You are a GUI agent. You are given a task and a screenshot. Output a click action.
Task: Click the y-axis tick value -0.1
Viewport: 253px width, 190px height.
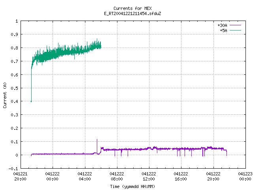pyautogui.click(x=13, y=169)
